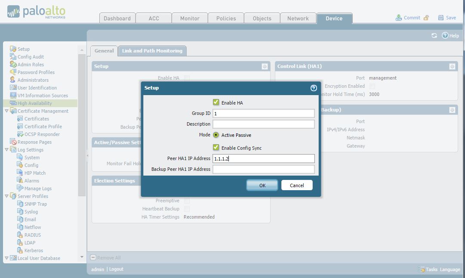Screen dimensions: 465x278
Task: Click the help icon in Setup dialog
Action: [x=314, y=88]
